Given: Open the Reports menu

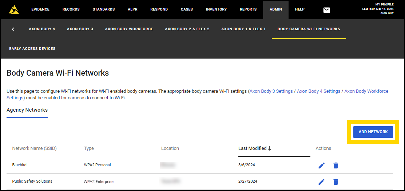Looking at the screenshot, I should click(248, 9).
